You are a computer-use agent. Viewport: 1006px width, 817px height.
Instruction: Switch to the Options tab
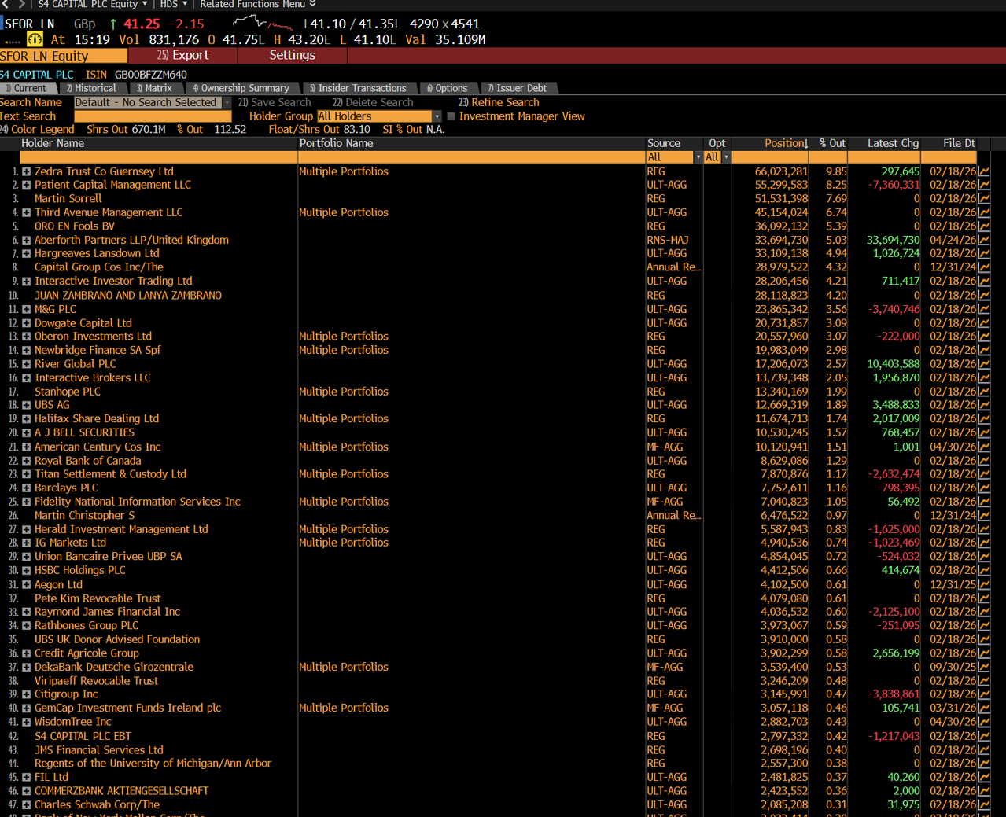coord(448,88)
